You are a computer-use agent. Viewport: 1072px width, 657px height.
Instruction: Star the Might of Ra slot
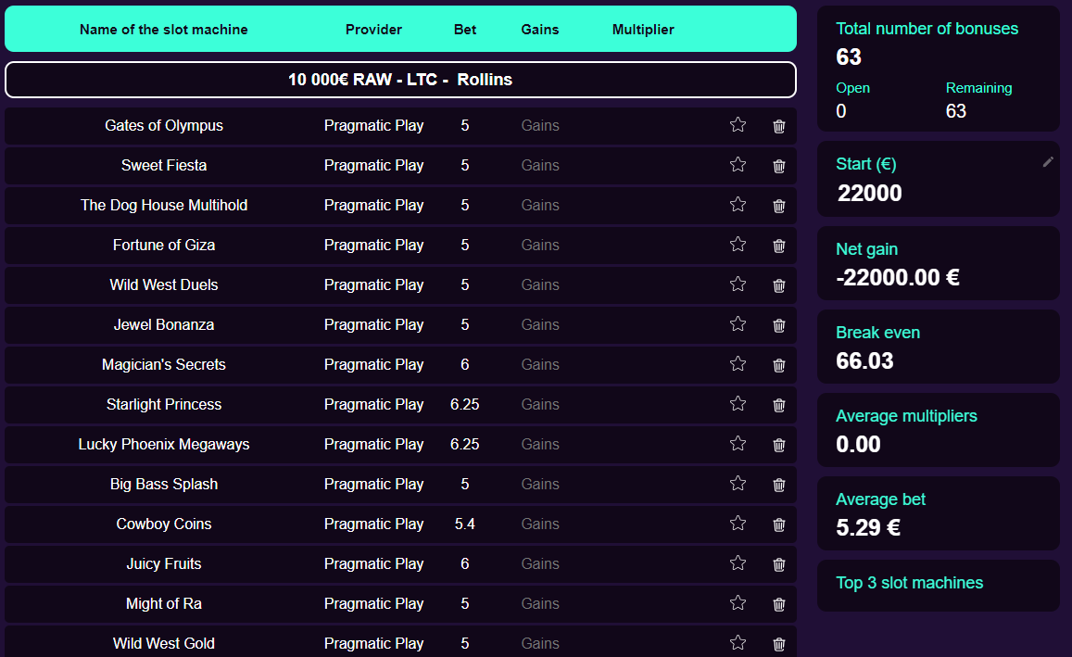pos(738,602)
